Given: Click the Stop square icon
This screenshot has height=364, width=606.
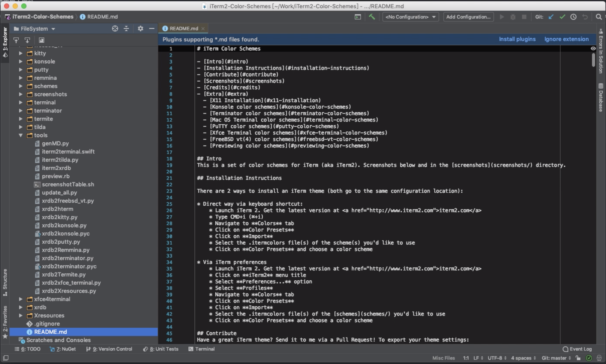Looking at the screenshot, I should (x=524, y=17).
